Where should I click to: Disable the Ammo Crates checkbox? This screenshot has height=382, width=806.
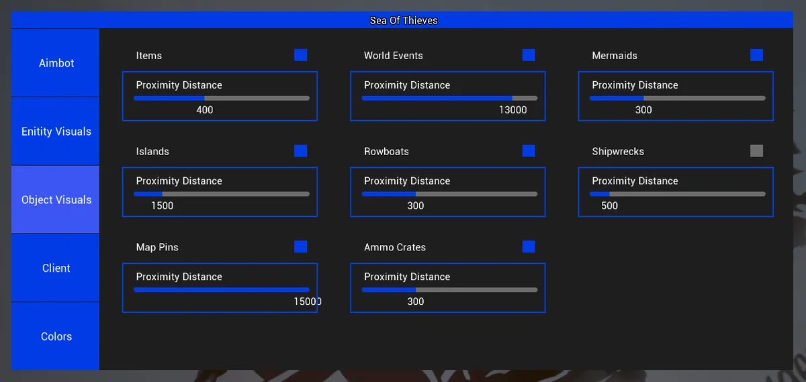tap(529, 247)
